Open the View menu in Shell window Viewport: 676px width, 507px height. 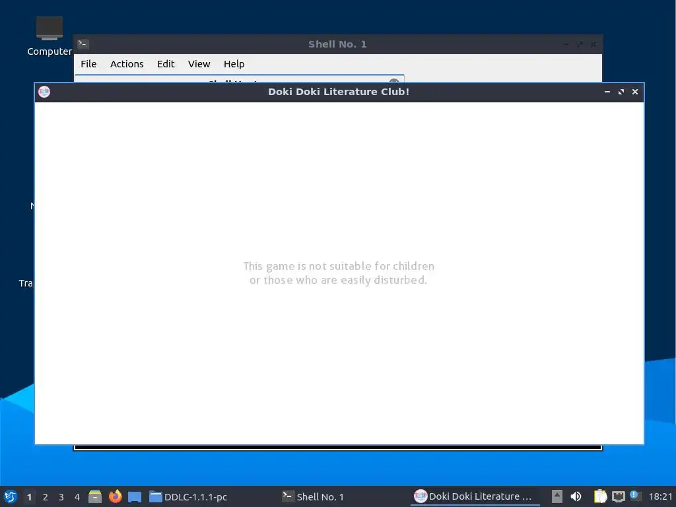tap(199, 64)
